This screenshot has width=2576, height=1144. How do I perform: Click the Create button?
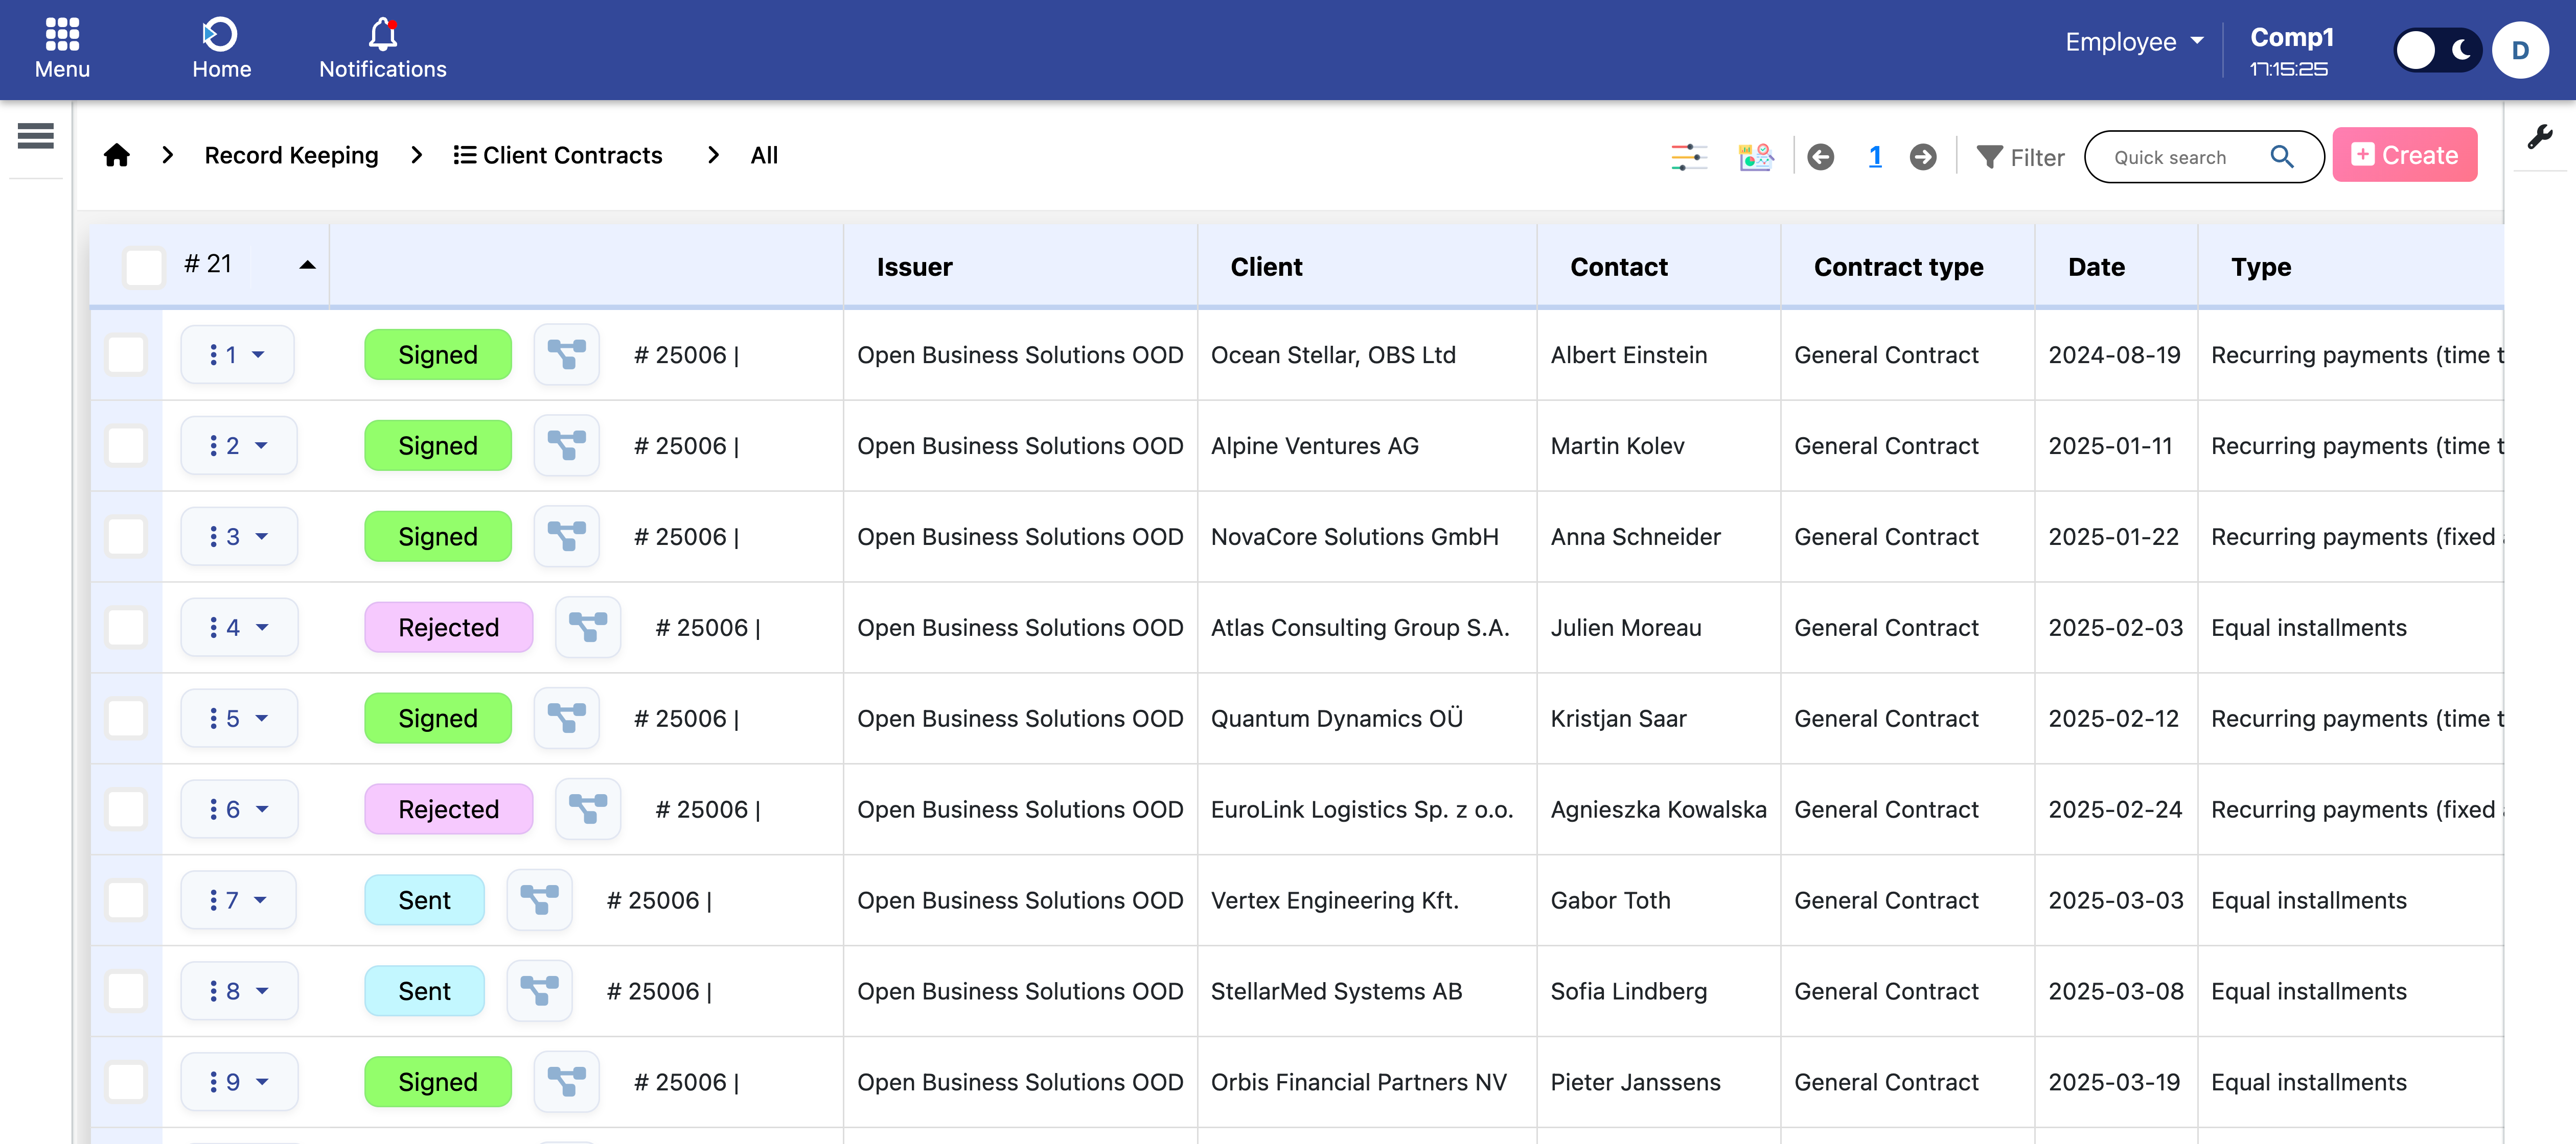pos(2404,155)
